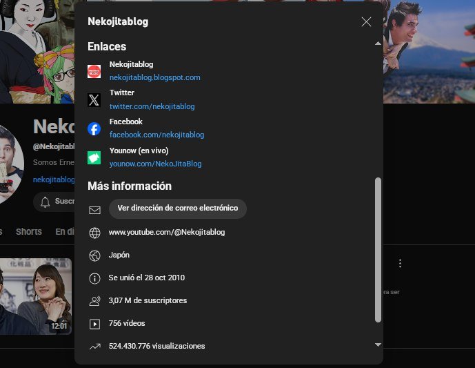Viewport: 475px width, 368px height.
Task: Click the Japón country text
Action: 119,255
